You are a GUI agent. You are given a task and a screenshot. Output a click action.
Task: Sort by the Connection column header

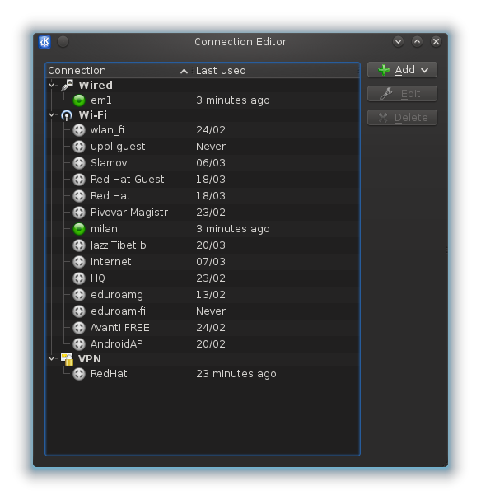tap(119, 71)
